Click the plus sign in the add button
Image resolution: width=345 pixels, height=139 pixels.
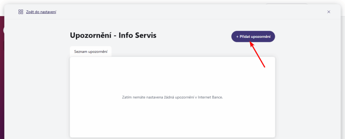(237, 37)
